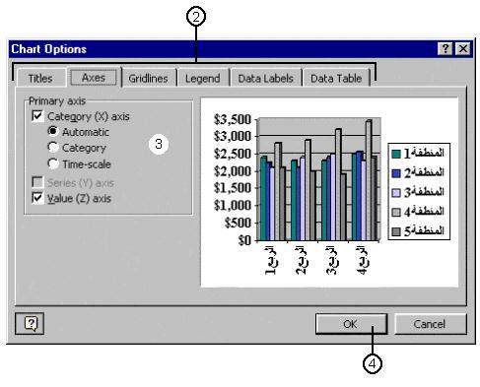Show the Data Table tab
The image size is (480, 387).
[336, 79]
